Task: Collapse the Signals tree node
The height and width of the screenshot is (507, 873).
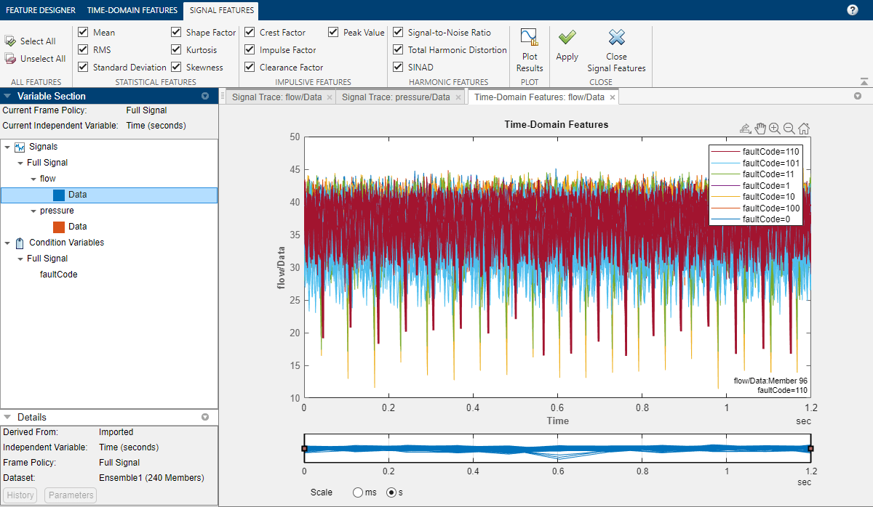Action: click(x=7, y=147)
